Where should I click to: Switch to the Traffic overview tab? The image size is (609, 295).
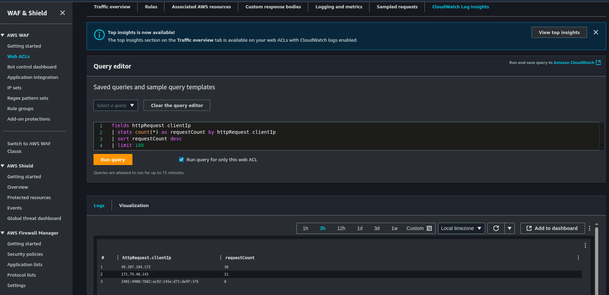[112, 7]
